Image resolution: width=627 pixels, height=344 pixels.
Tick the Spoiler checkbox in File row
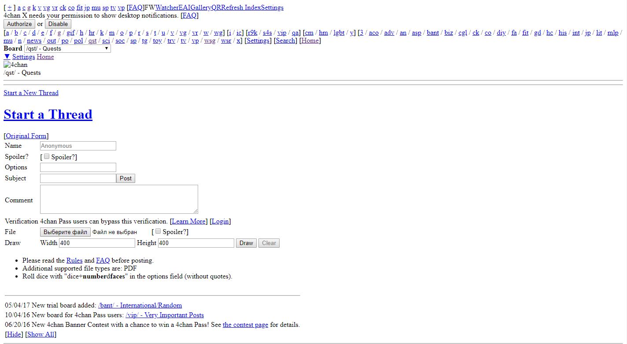[158, 231]
